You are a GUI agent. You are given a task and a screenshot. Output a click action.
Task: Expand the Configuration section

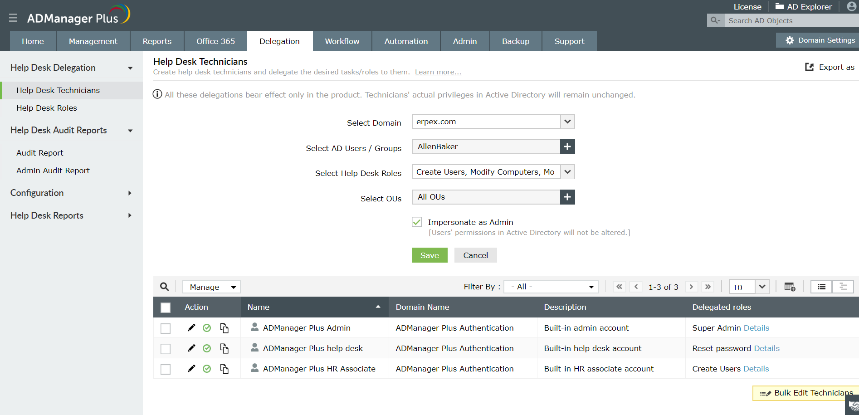pos(71,193)
